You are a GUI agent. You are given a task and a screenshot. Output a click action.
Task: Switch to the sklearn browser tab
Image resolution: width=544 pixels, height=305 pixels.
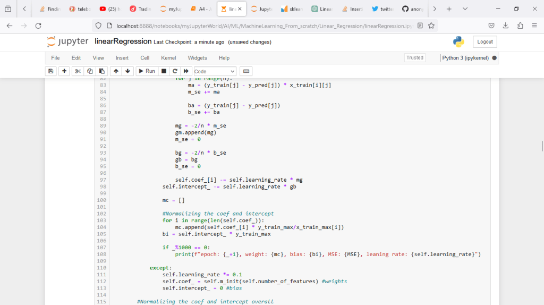click(x=292, y=9)
